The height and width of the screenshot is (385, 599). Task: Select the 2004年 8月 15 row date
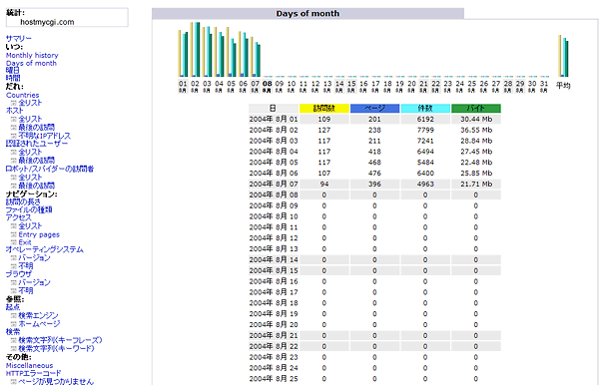click(274, 270)
